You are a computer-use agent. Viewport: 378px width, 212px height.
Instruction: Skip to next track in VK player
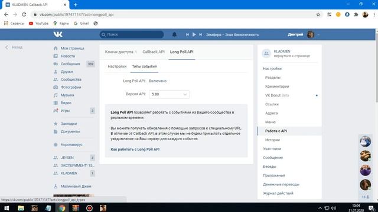click(x=201, y=35)
